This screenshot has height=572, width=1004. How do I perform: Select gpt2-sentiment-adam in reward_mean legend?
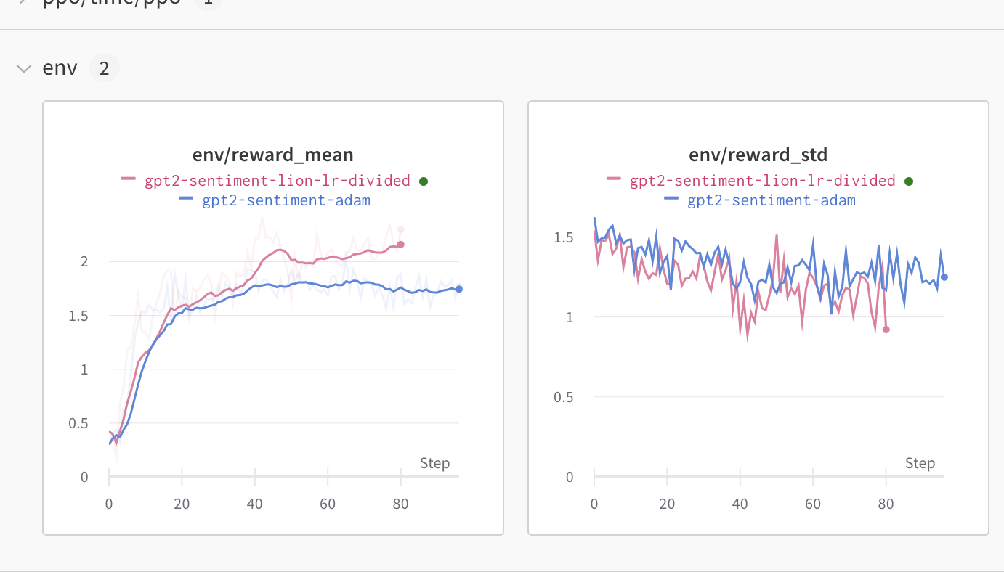[x=286, y=200]
